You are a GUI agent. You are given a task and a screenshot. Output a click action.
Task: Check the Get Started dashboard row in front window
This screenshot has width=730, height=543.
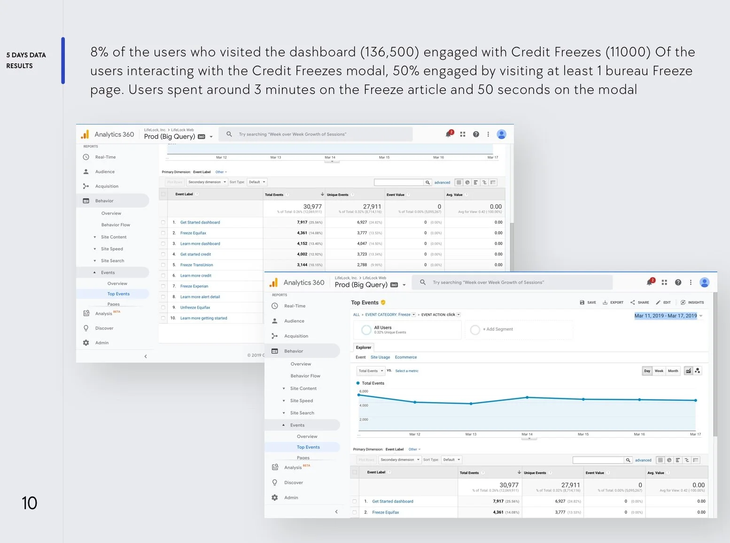[355, 501]
